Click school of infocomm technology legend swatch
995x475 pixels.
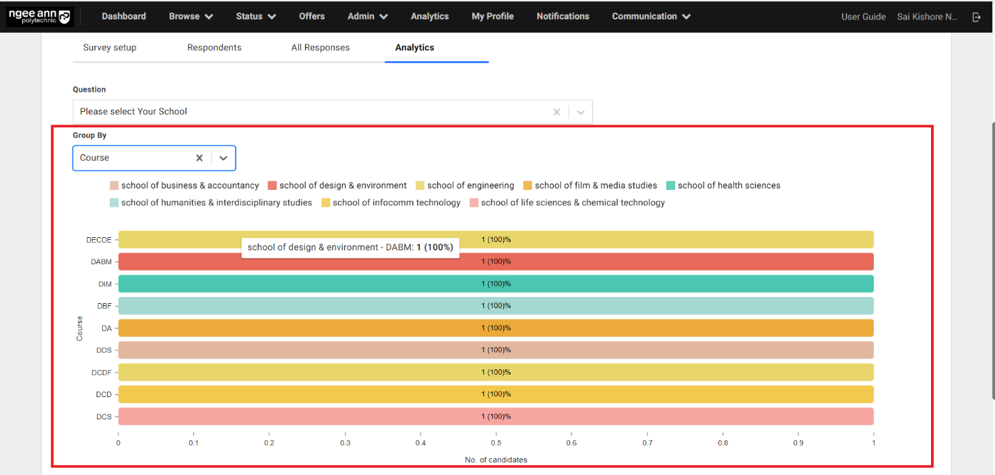pyautogui.click(x=326, y=203)
